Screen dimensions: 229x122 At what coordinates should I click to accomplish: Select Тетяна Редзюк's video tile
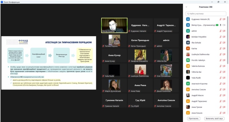click(x=114, y=40)
